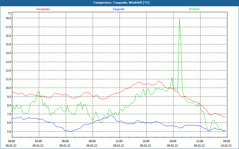
Task: Click the chart title Temperatur, Taupunkt, Windchill
Action: coord(121,3)
